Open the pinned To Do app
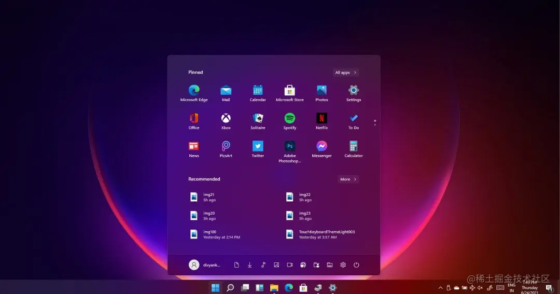 pyautogui.click(x=354, y=121)
